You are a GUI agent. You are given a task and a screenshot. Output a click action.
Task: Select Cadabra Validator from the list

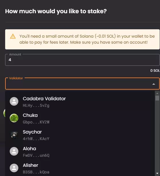80,101
